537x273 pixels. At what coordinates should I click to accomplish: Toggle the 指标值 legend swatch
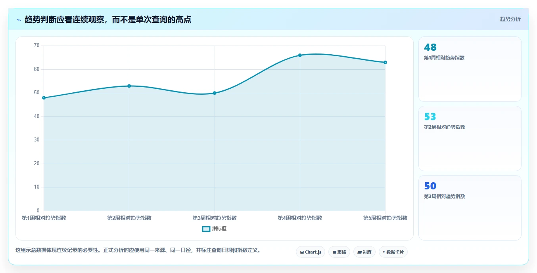206,229
